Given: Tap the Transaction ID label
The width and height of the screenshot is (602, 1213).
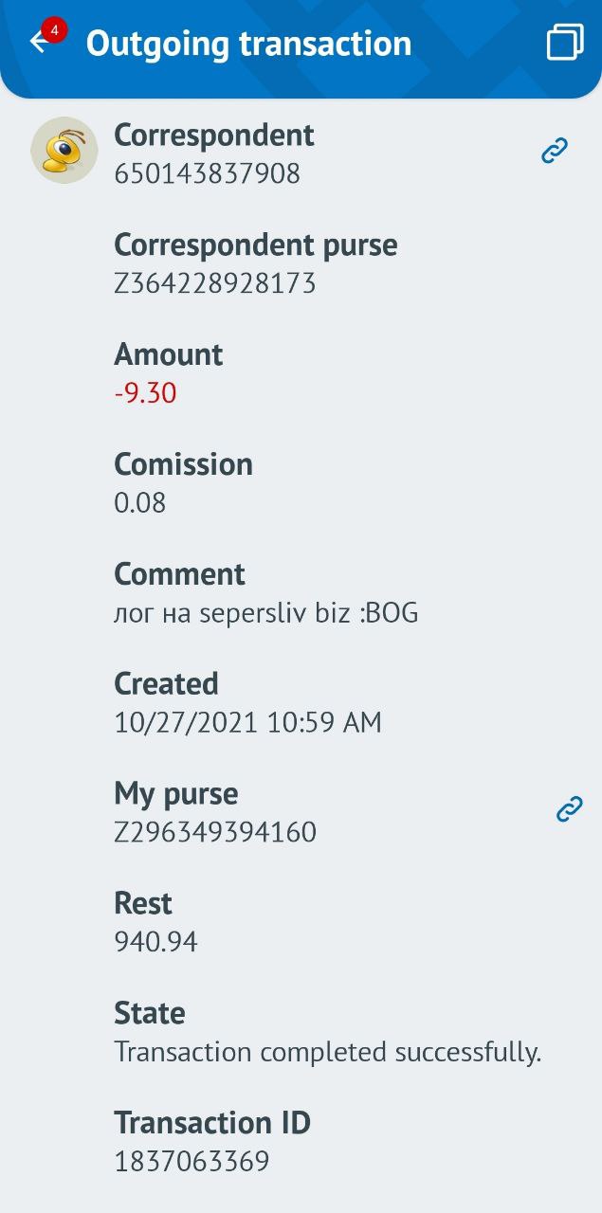Looking at the screenshot, I should point(212,1123).
